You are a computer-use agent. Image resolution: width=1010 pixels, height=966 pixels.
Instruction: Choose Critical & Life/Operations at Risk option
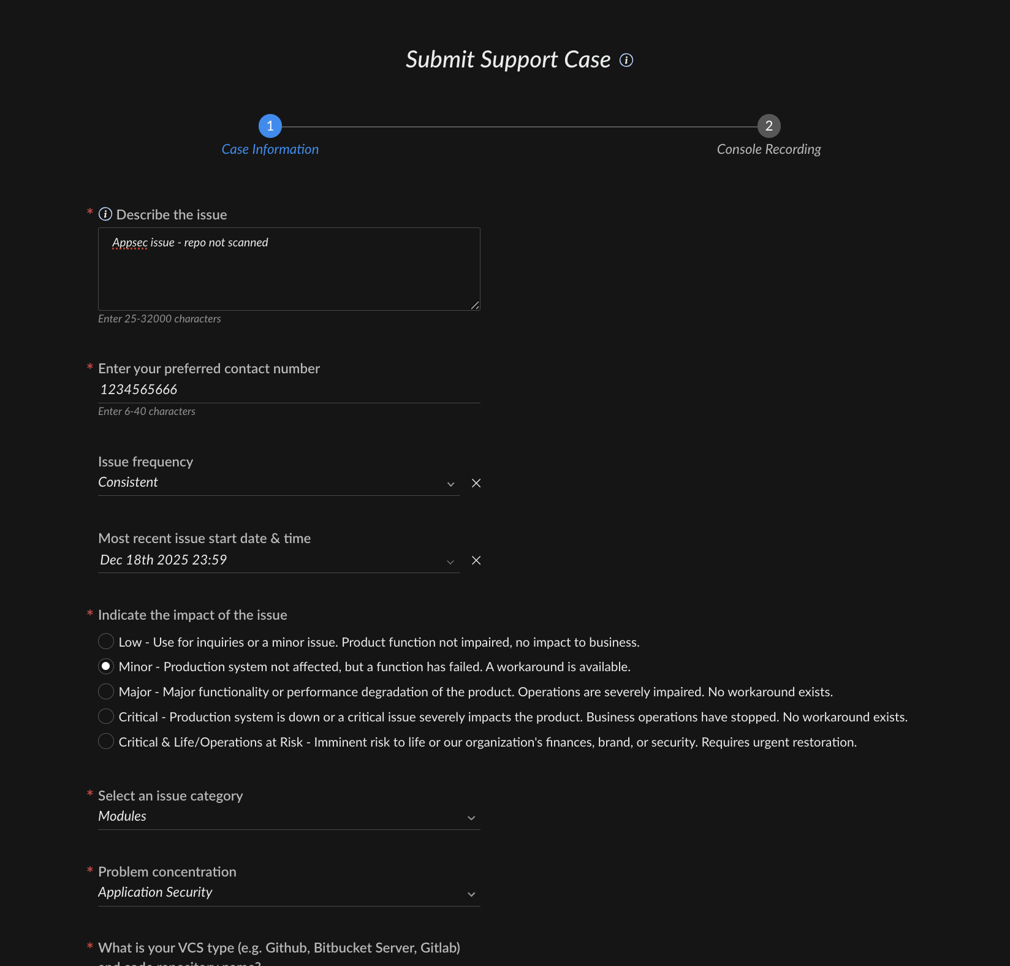[106, 742]
